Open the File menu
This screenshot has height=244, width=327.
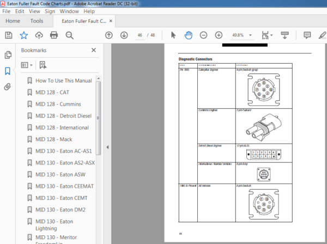coord(6,11)
